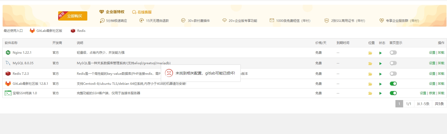Click Redis running status play icon

pyautogui.click(x=380, y=74)
